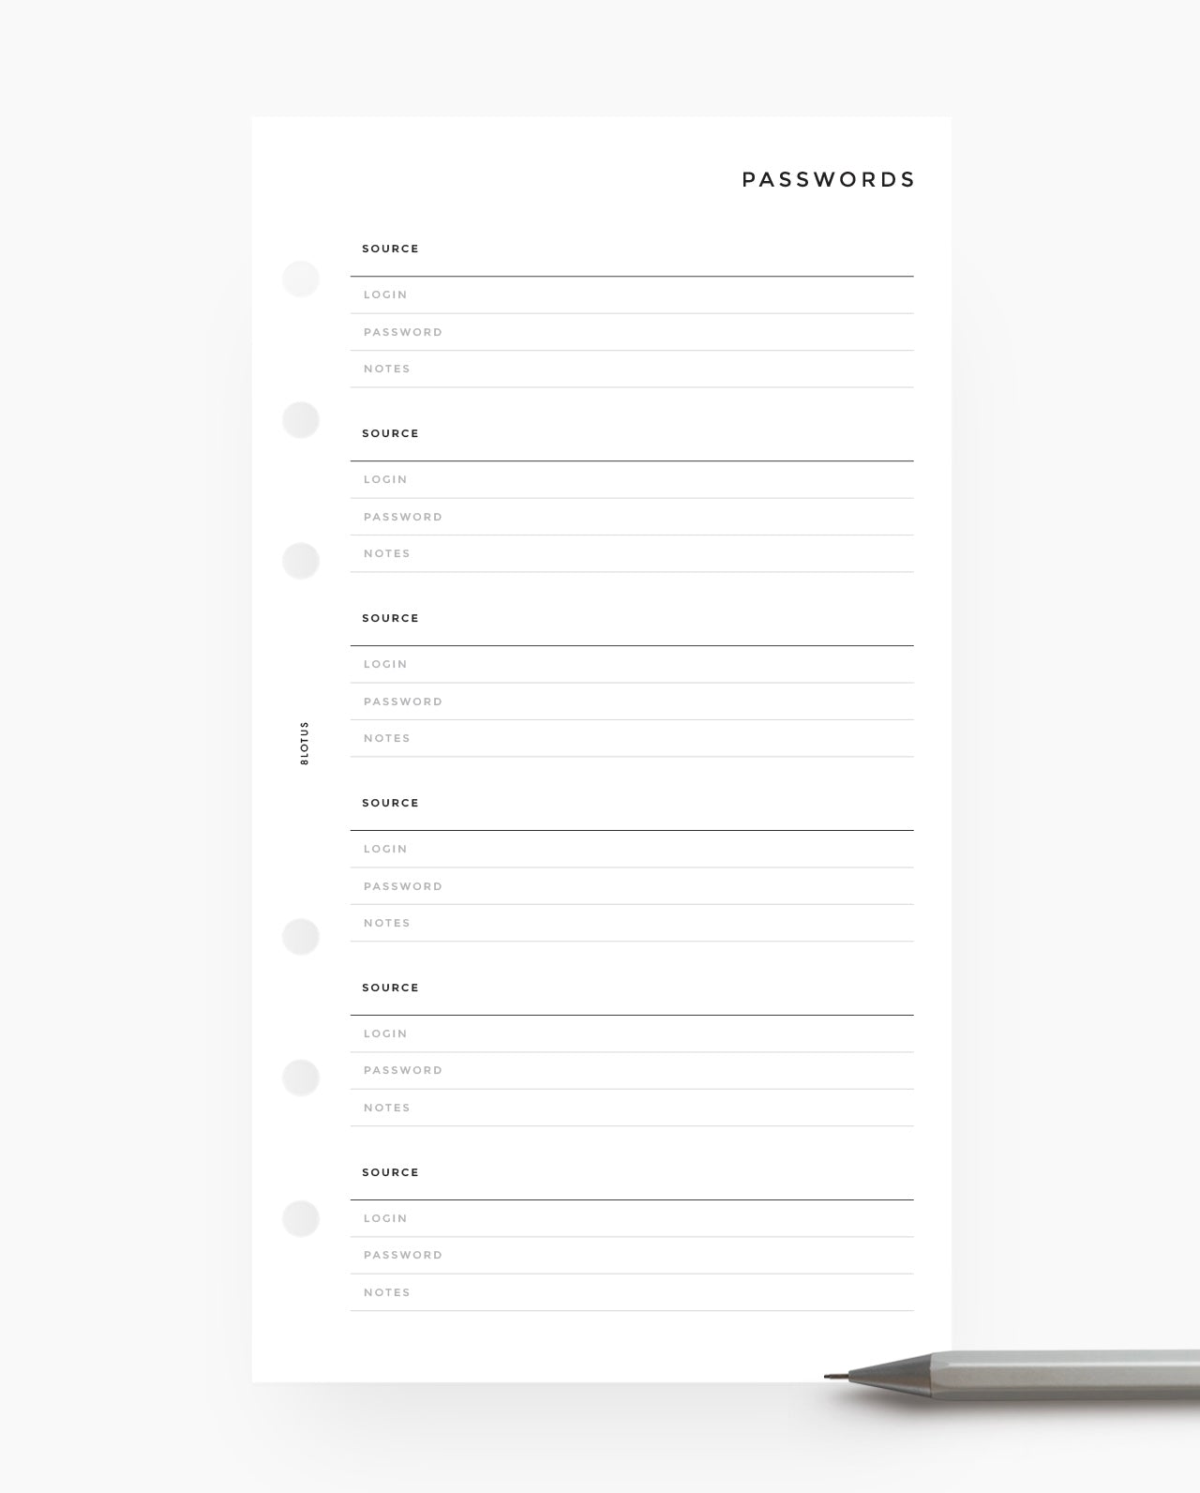Click the second punch hole from top
This screenshot has height=1493, width=1200.
click(301, 420)
